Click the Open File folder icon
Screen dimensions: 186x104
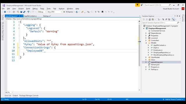click(18, 12)
